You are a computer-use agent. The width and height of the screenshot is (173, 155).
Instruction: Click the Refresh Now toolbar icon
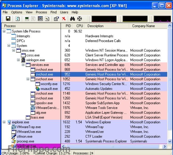point(18,19)
